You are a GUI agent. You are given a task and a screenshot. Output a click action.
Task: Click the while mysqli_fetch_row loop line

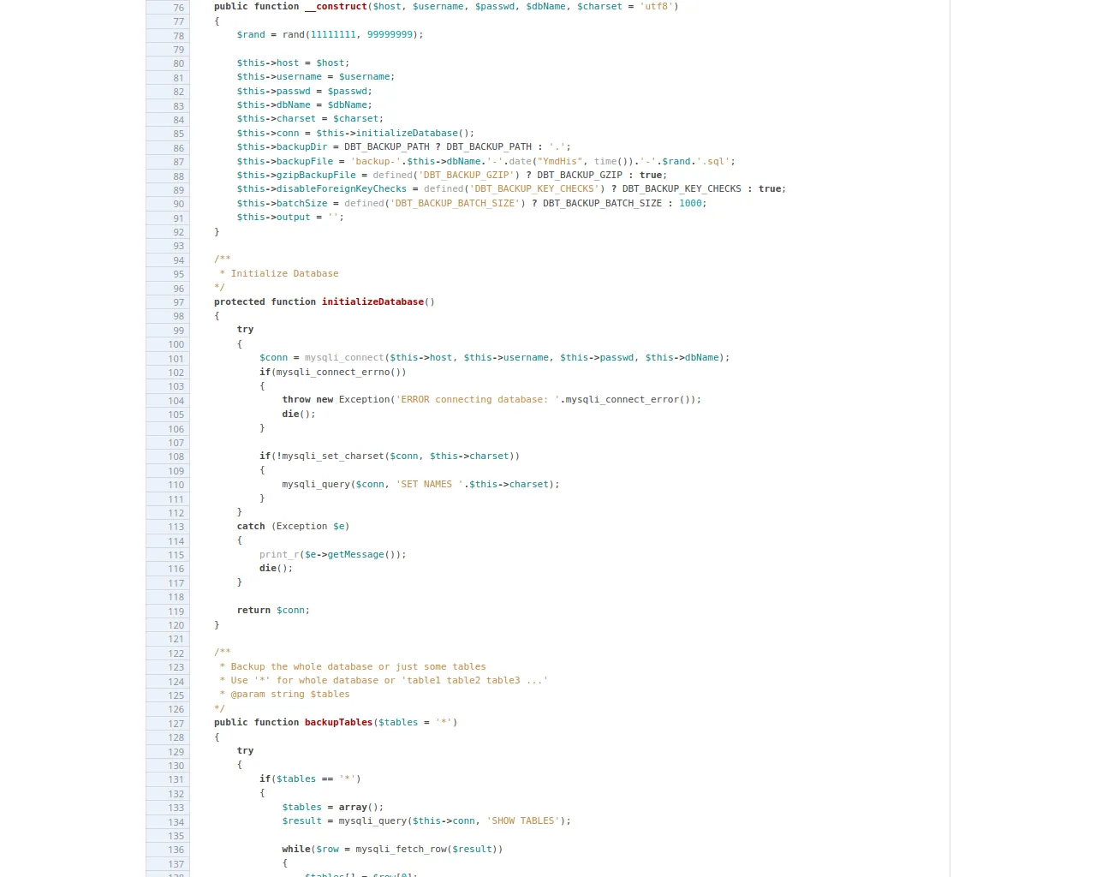click(392, 850)
